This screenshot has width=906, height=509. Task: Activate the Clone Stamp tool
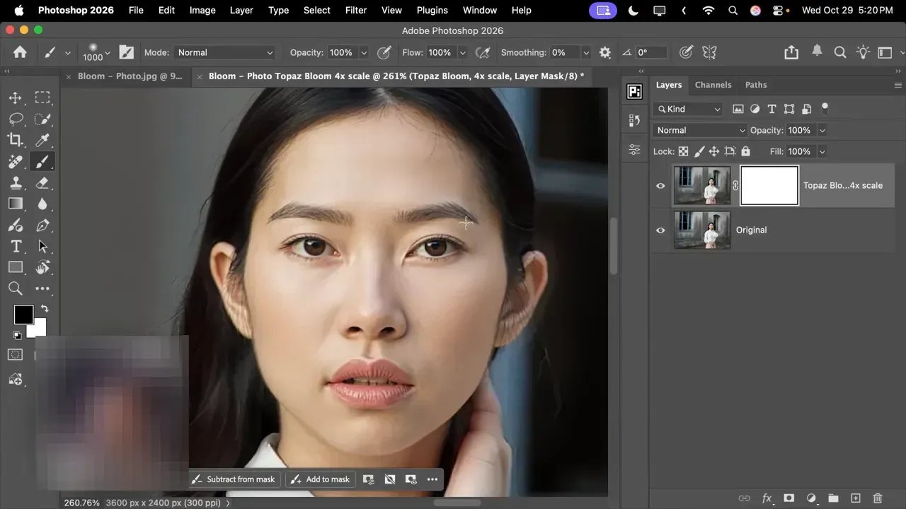pyautogui.click(x=16, y=182)
